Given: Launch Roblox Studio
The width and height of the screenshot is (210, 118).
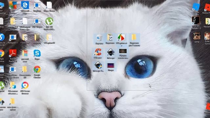Looking at the screenshot, I should pyautogui.click(x=196, y=9).
